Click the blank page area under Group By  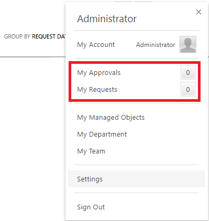(x=33, y=139)
